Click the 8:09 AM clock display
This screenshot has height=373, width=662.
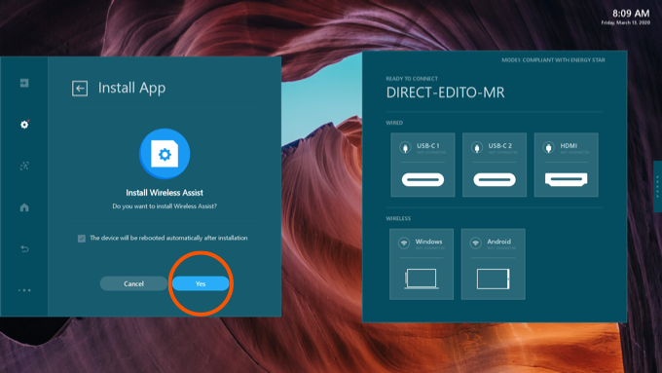631,14
